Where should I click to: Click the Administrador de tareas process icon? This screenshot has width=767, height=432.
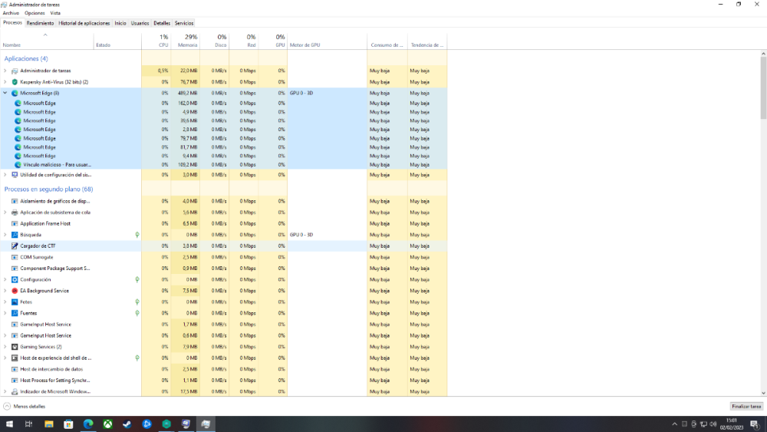[15, 71]
